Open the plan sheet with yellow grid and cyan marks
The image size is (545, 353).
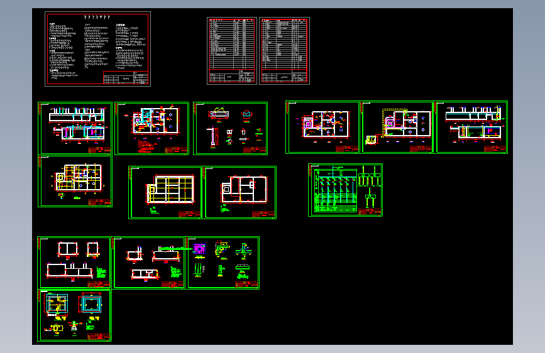click(x=75, y=181)
